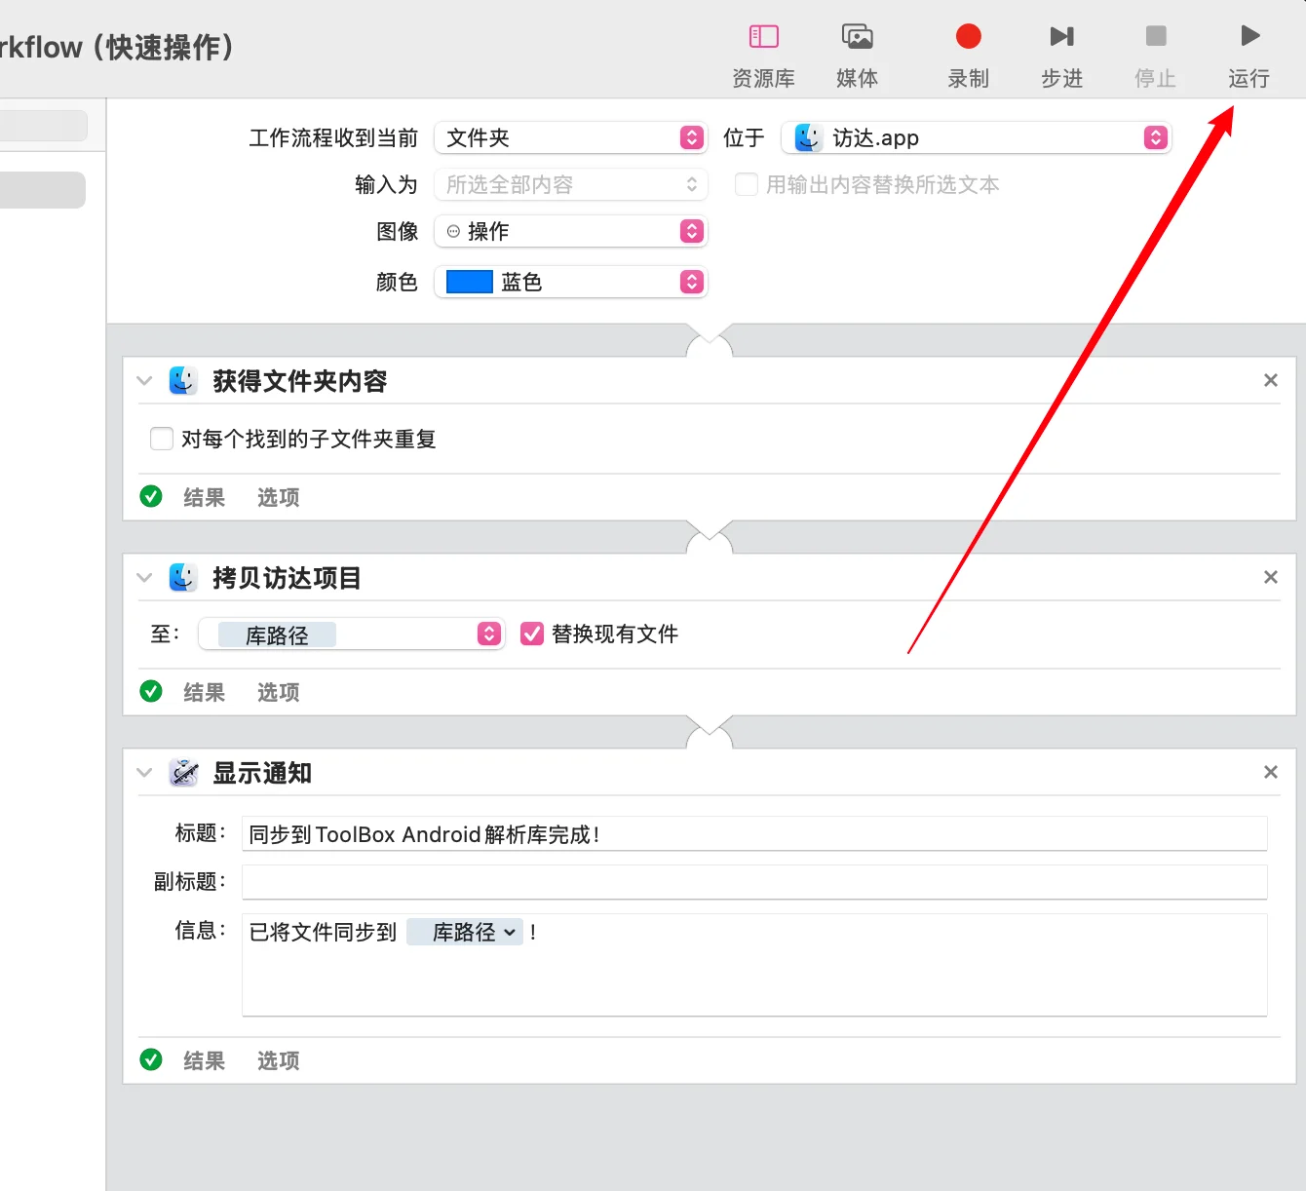Remove the 获得文件夹内容 action with its X

1270,381
